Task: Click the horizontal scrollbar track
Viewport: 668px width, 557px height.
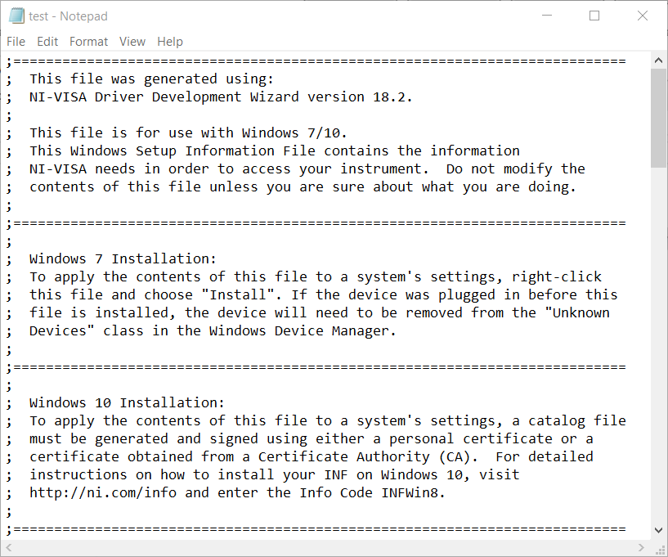Action: tap(327, 547)
